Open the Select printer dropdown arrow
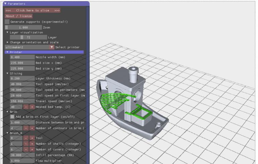This screenshot has width=258, height=164. 51,47
